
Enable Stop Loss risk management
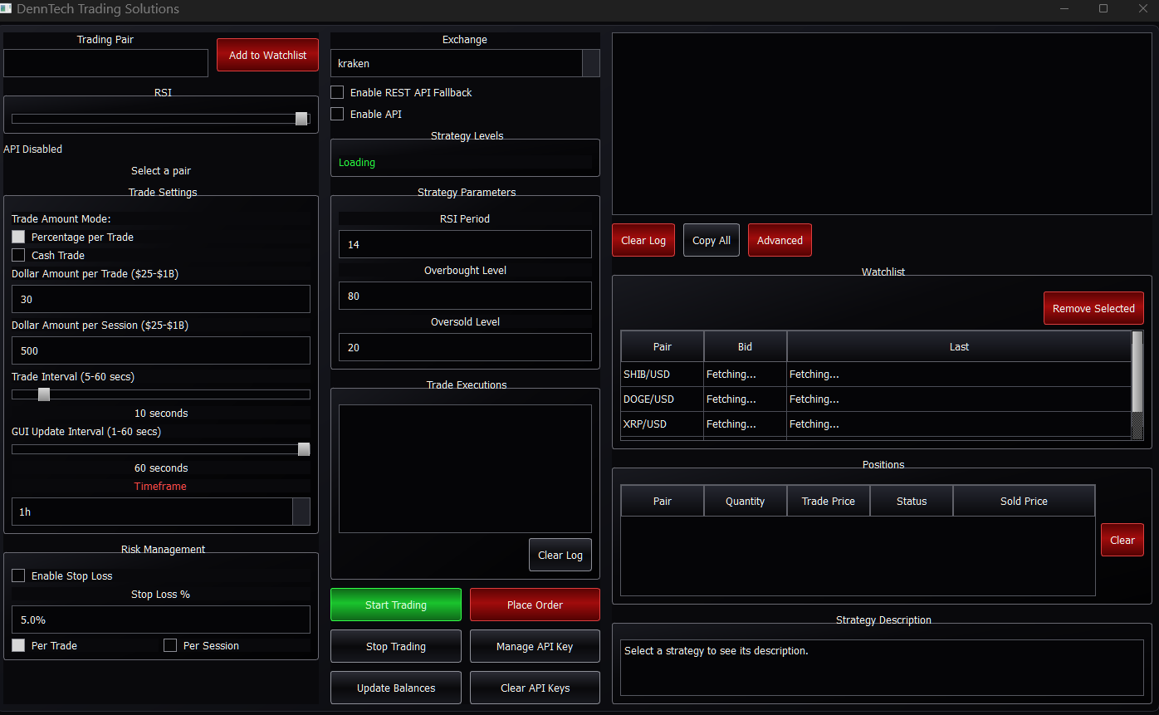pyautogui.click(x=17, y=575)
